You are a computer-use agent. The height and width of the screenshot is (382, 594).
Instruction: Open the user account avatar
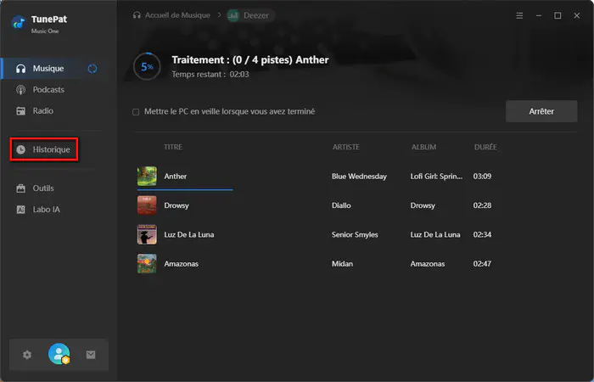point(59,354)
